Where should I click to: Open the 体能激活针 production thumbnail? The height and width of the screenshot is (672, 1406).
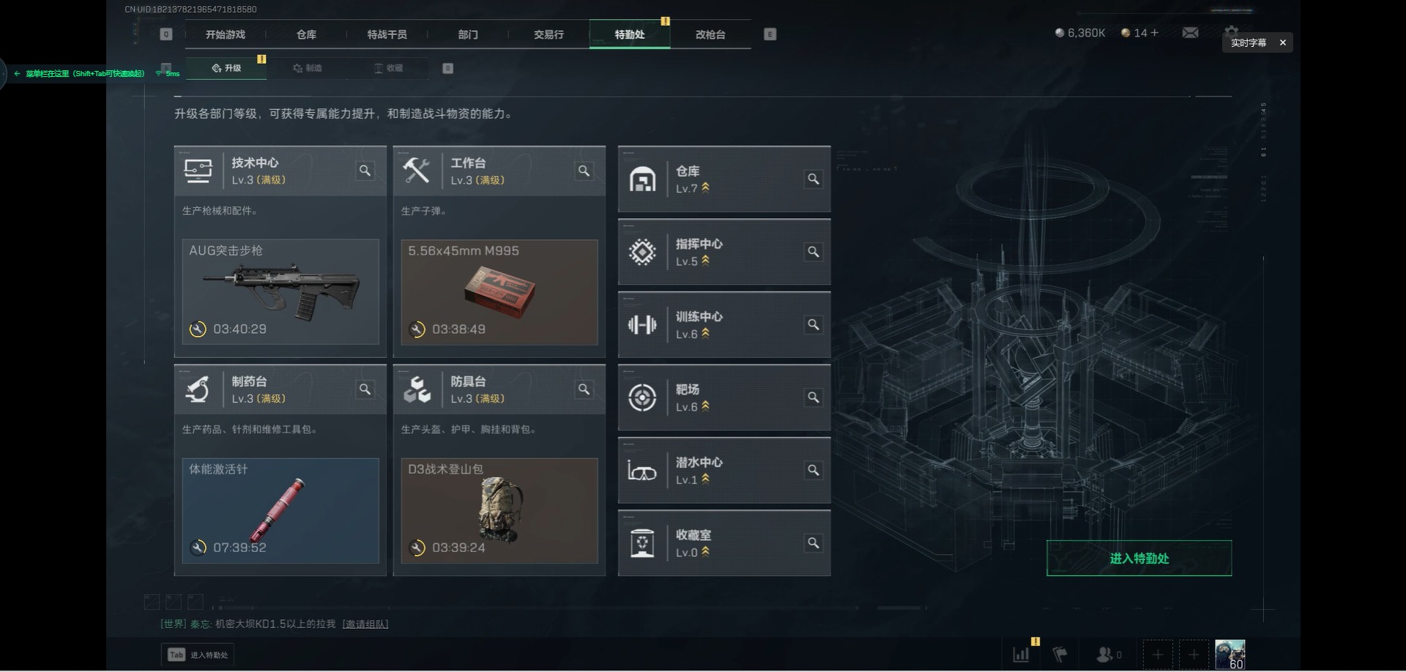coord(280,511)
